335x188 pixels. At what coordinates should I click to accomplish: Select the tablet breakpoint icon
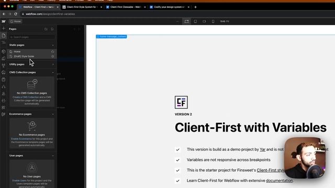coord(195,21)
